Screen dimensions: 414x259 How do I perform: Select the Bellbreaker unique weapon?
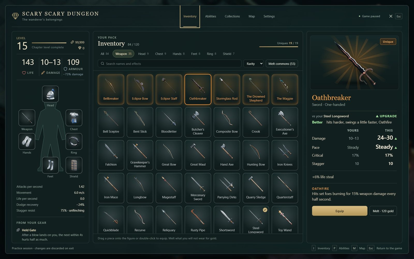111,89
